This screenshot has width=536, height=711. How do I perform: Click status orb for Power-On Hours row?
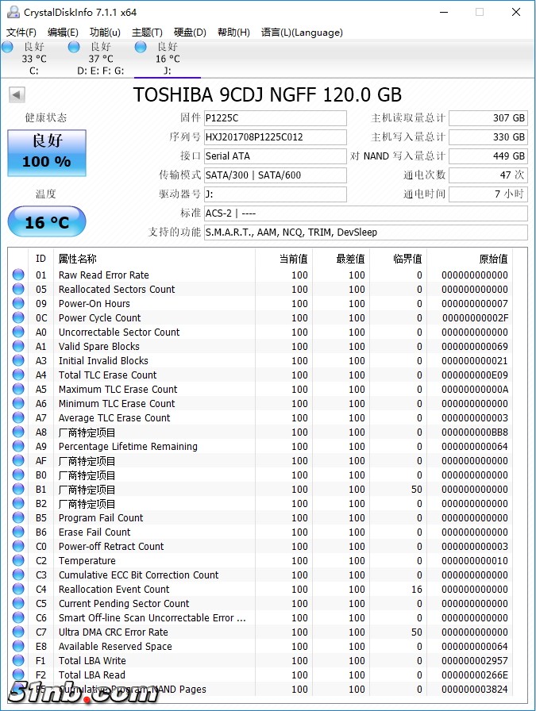18,304
